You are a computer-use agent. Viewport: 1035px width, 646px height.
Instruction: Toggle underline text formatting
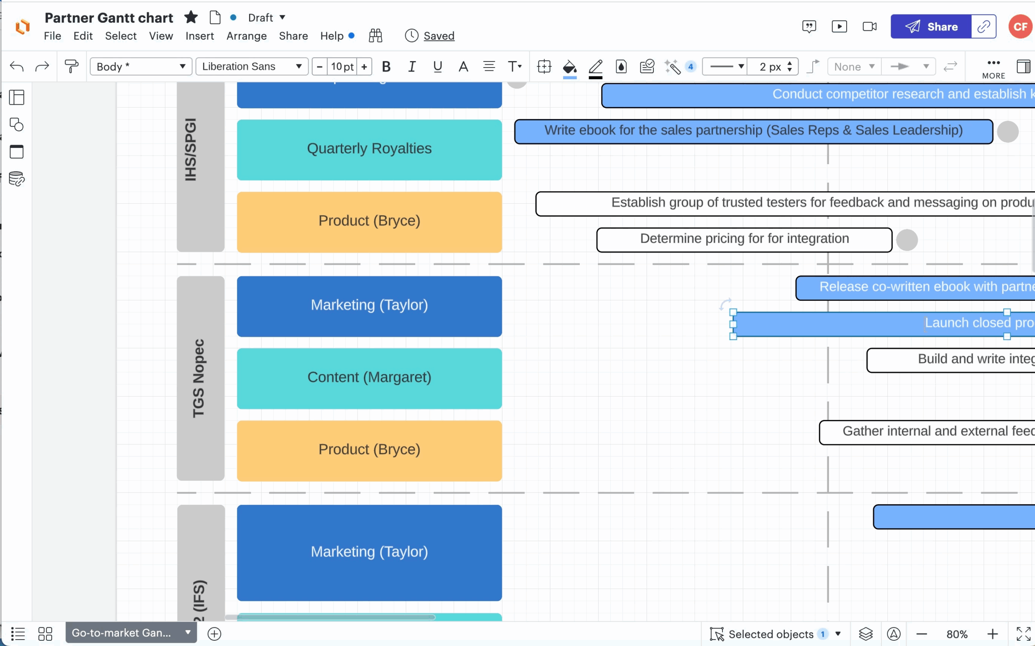click(437, 66)
